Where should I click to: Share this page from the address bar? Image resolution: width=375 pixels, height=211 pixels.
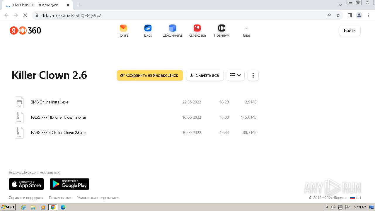click(x=329, y=15)
